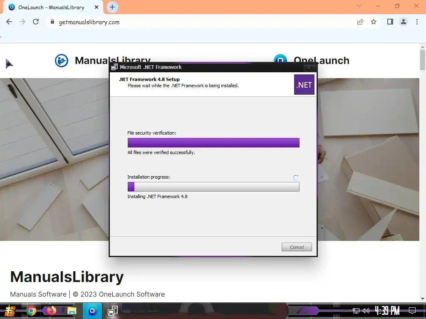Open the browser three-dot menu
Image resolution: width=426 pixels, height=319 pixels.
point(417,22)
